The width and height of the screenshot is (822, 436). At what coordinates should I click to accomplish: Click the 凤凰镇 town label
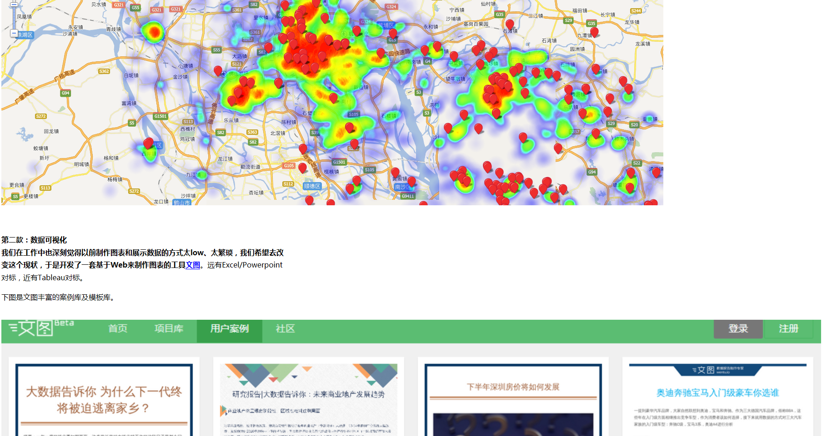pyautogui.click(x=24, y=17)
